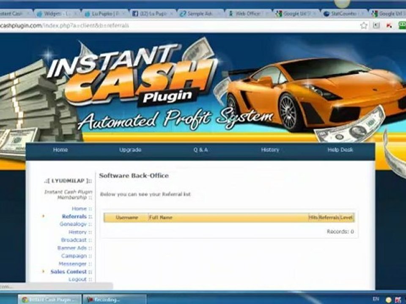Open the Broadcast sidebar link
This screenshot has width=406, height=304.
click(x=74, y=240)
